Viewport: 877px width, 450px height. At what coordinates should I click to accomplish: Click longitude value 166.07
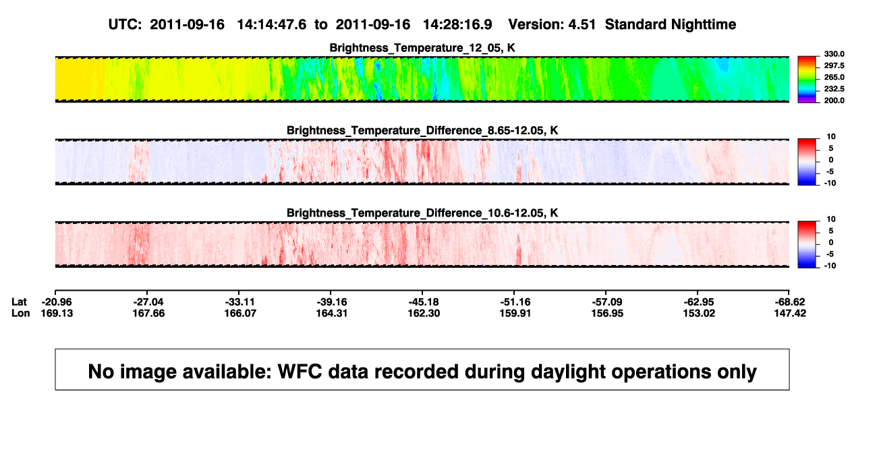(x=240, y=313)
